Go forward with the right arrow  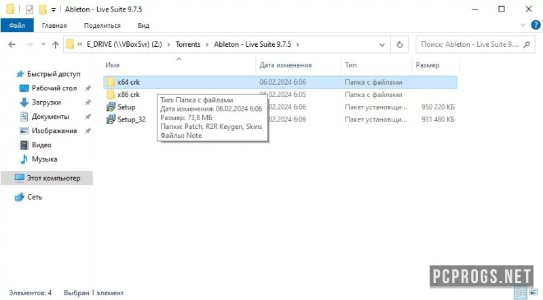coord(29,44)
